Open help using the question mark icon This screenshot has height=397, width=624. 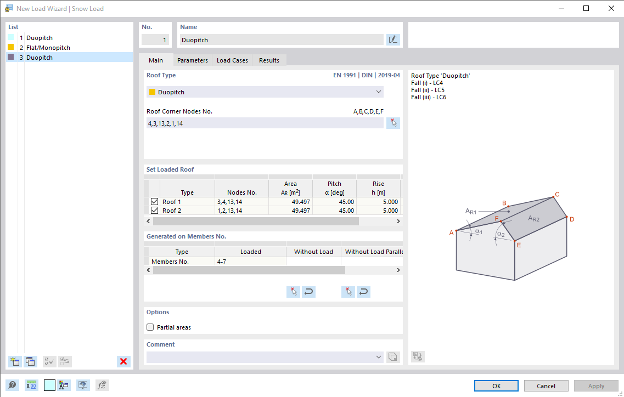pyautogui.click(x=12, y=385)
